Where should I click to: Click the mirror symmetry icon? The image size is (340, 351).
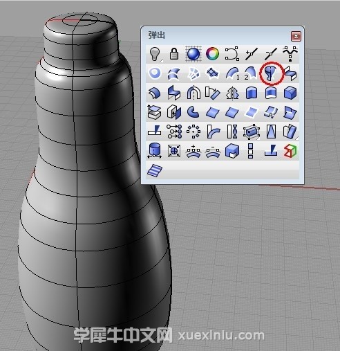232,93
